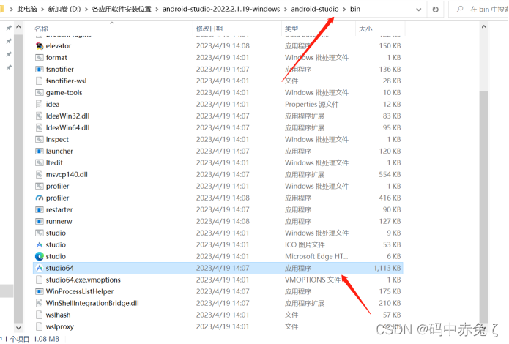Screen dimensions: 509x344
Task: Select the studio Windows batch file row
Action: [218, 233]
